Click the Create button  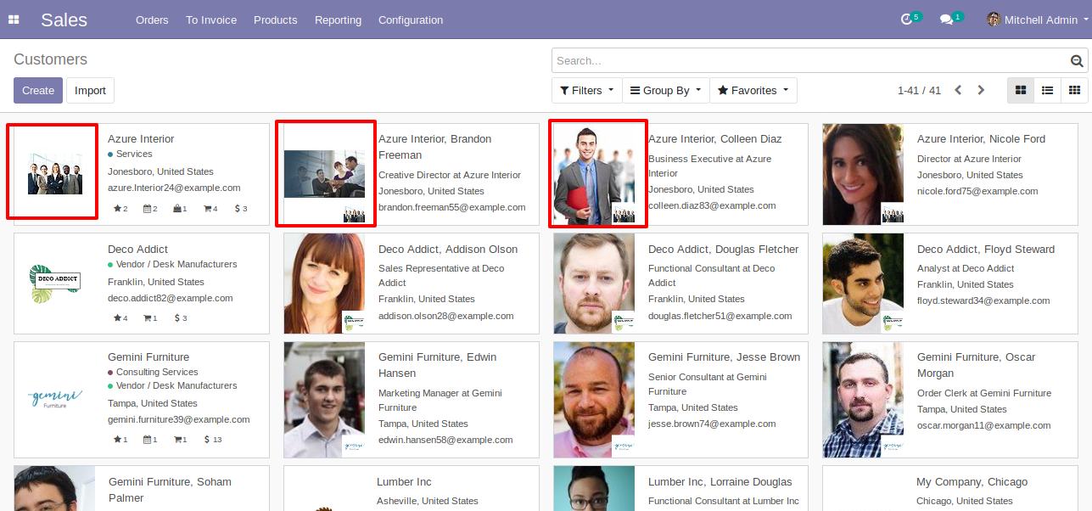(38, 90)
